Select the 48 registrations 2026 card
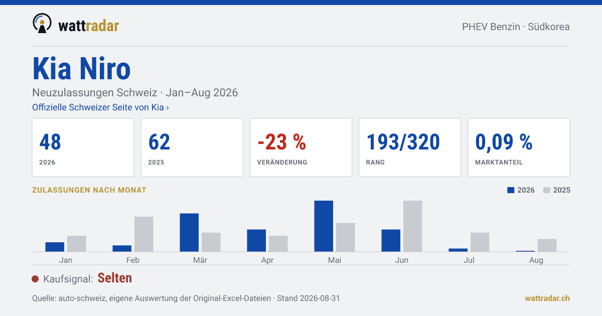 (83, 147)
